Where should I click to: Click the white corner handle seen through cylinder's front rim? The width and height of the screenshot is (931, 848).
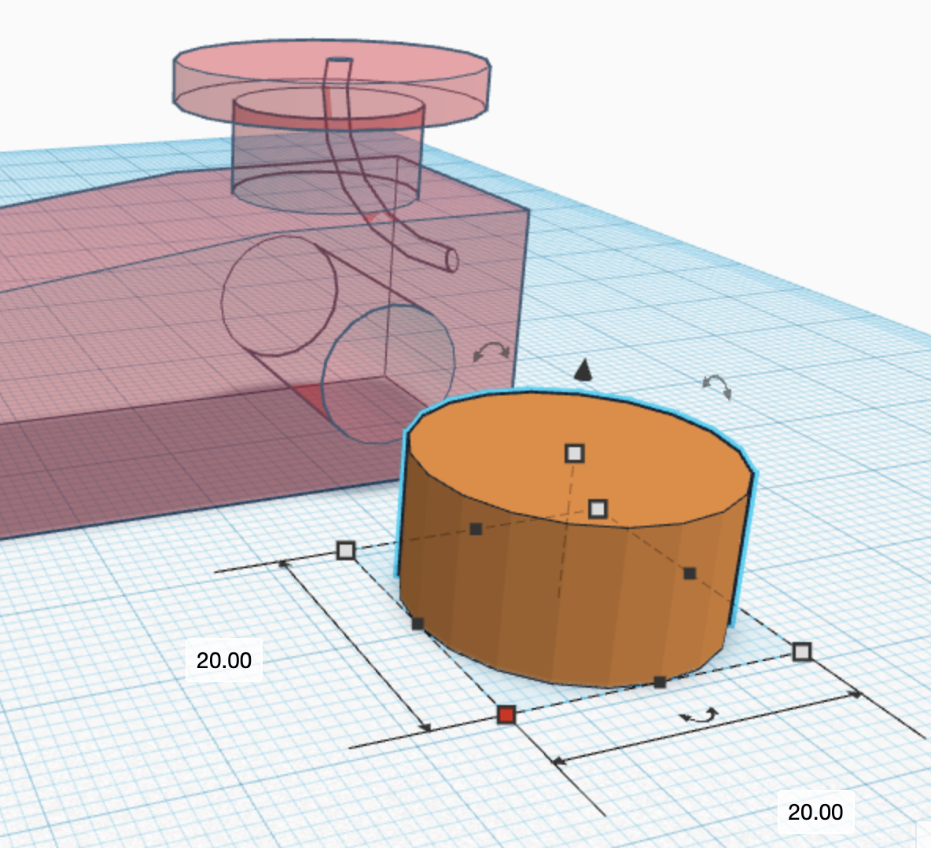click(x=598, y=508)
